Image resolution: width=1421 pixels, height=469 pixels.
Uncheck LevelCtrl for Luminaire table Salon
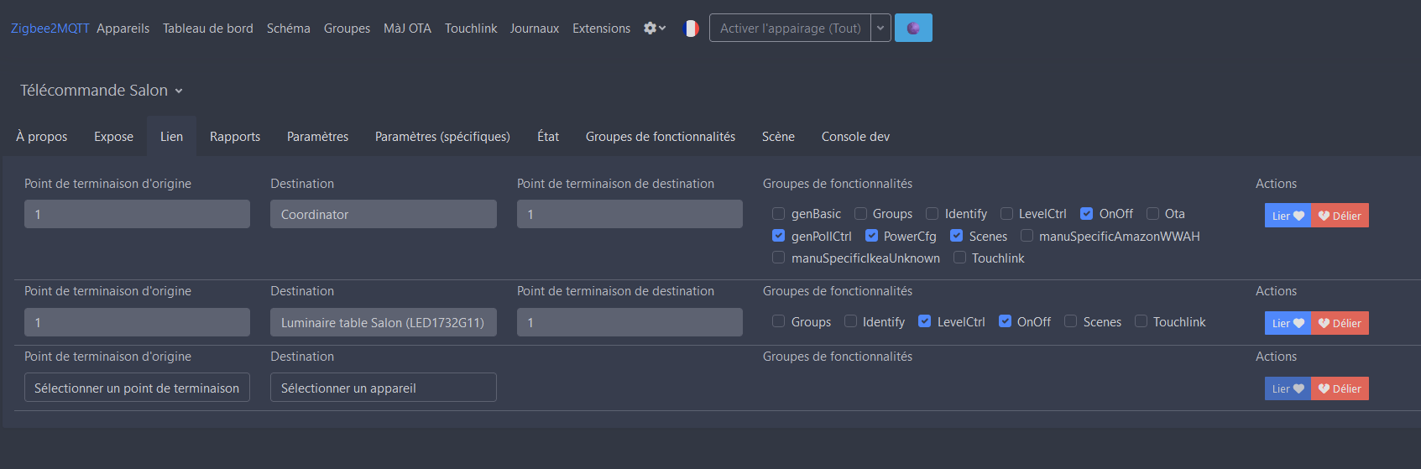[924, 321]
